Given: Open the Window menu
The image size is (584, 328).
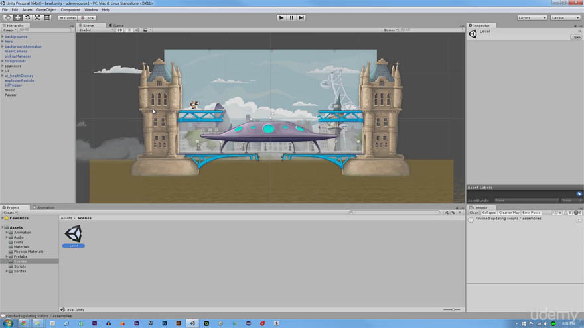Looking at the screenshot, I should click(91, 10).
